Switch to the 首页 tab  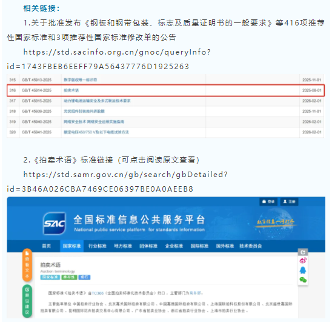pos(47,246)
